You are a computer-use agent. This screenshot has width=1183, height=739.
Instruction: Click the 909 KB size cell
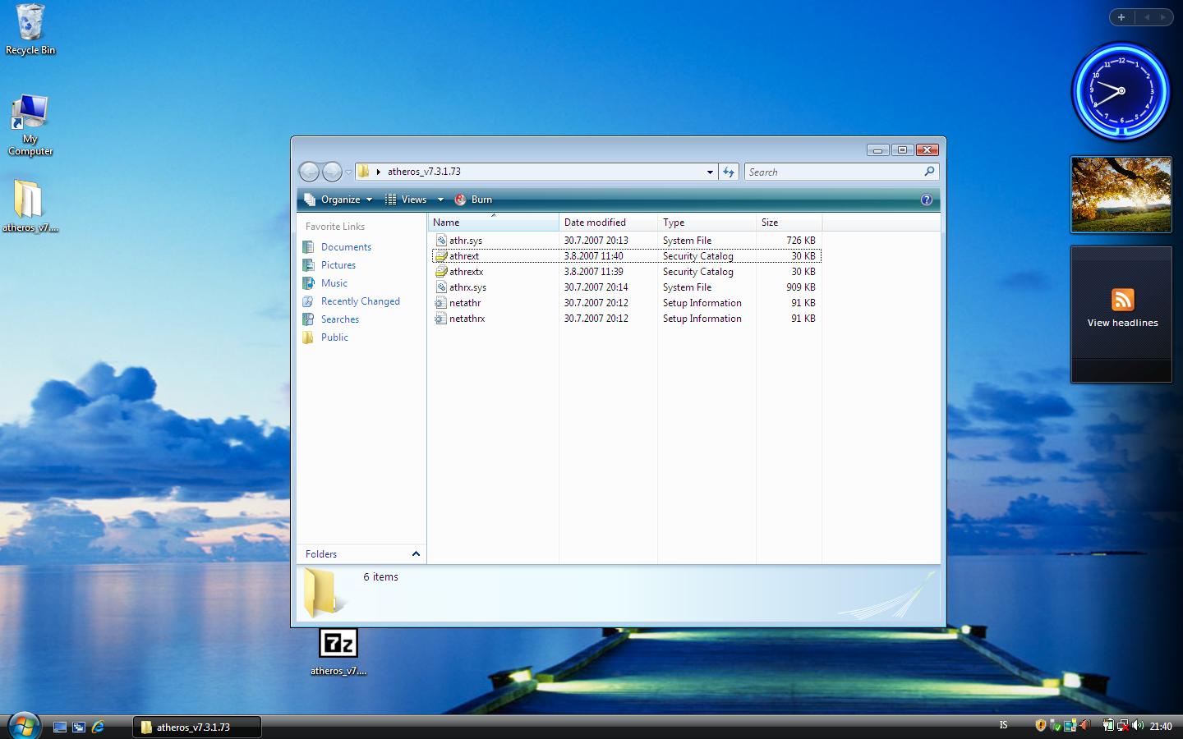(x=801, y=287)
